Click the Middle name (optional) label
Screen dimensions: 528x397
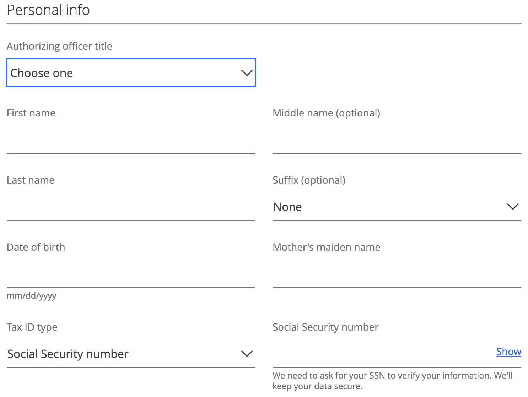click(x=326, y=113)
